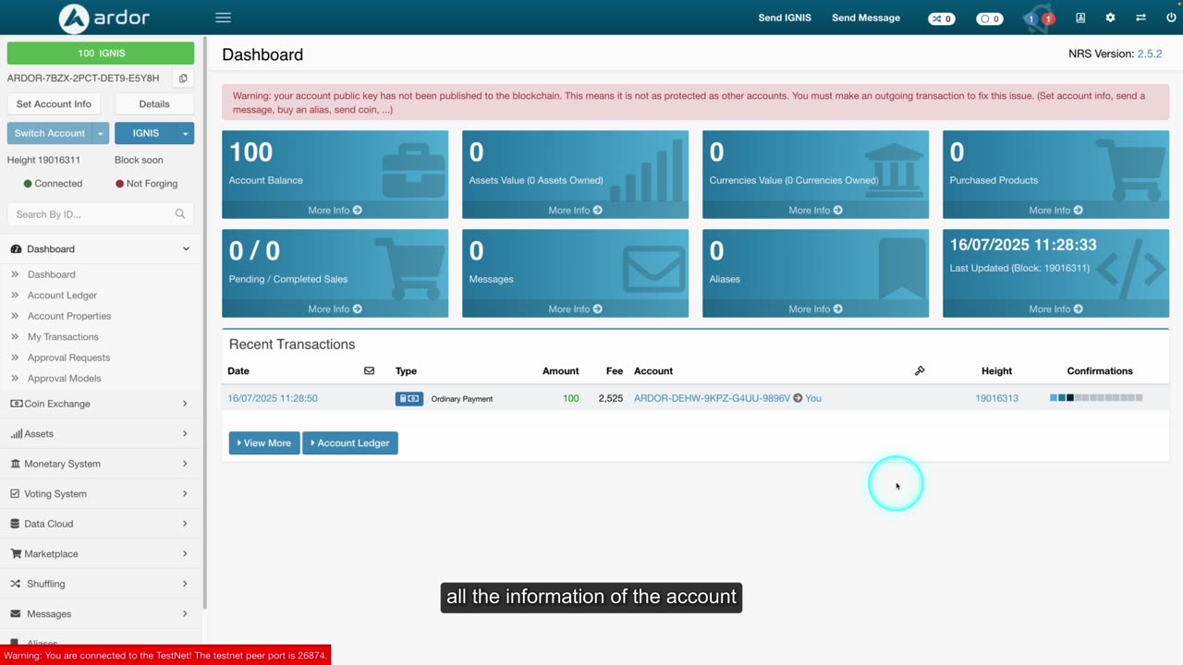The height and width of the screenshot is (665, 1183).
Task: Expand Messages sidebar menu
Action: coord(100,613)
